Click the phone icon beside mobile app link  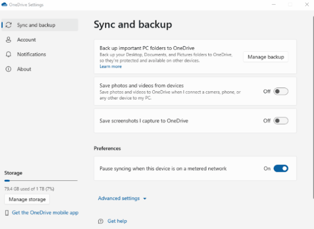(x=7, y=213)
